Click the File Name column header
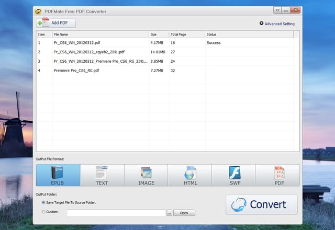This screenshot has height=230, width=335. point(100,34)
